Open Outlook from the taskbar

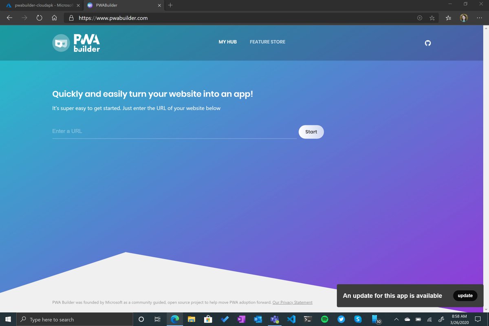[258, 319]
